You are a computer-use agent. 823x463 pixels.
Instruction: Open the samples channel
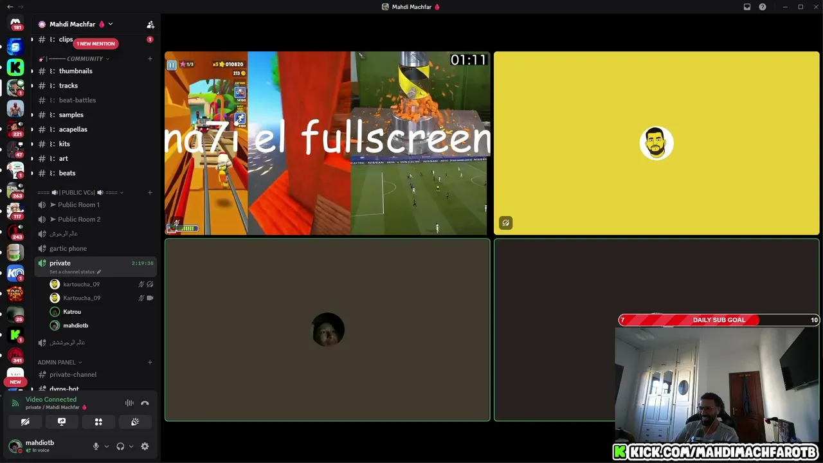[x=95, y=114]
